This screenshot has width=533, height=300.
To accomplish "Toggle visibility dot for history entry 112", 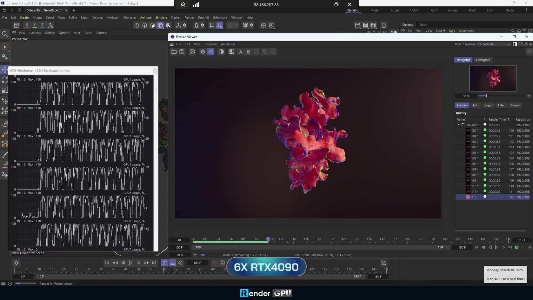I will 485,197.
